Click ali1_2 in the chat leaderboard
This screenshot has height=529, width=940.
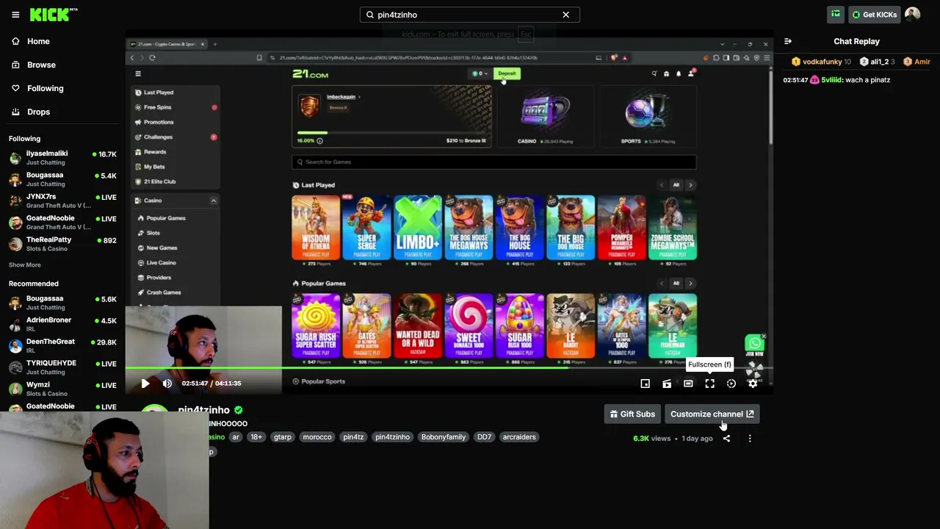[878, 62]
